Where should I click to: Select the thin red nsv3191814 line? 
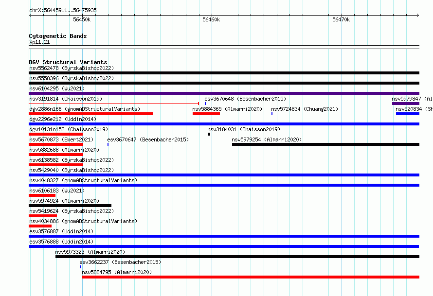114,104
